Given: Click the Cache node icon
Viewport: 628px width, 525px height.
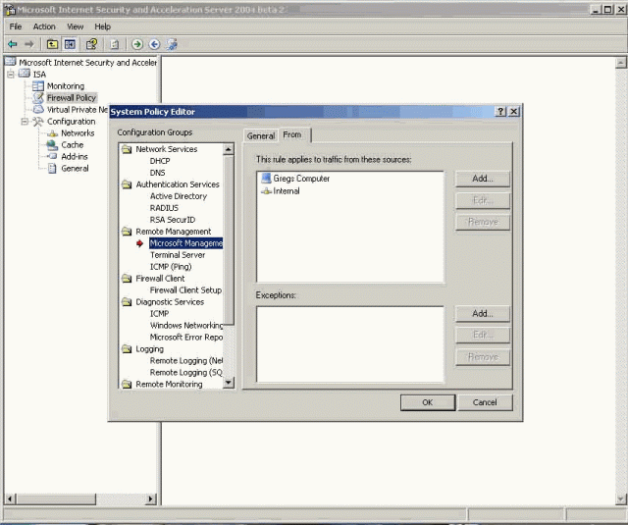Looking at the screenshot, I should [x=52, y=145].
